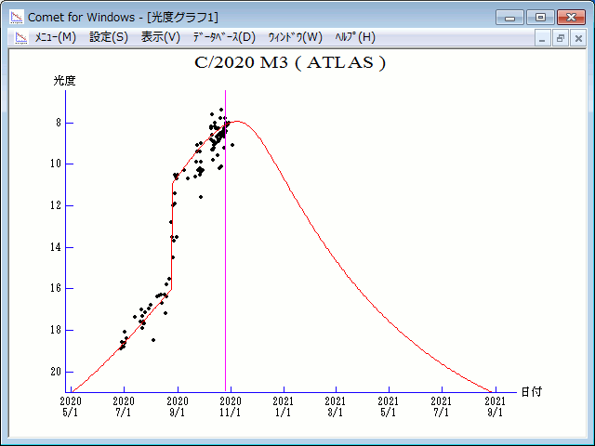This screenshot has height=446, width=595.
Task: Maximize the Comet for Windows application window
Action: [540, 17]
